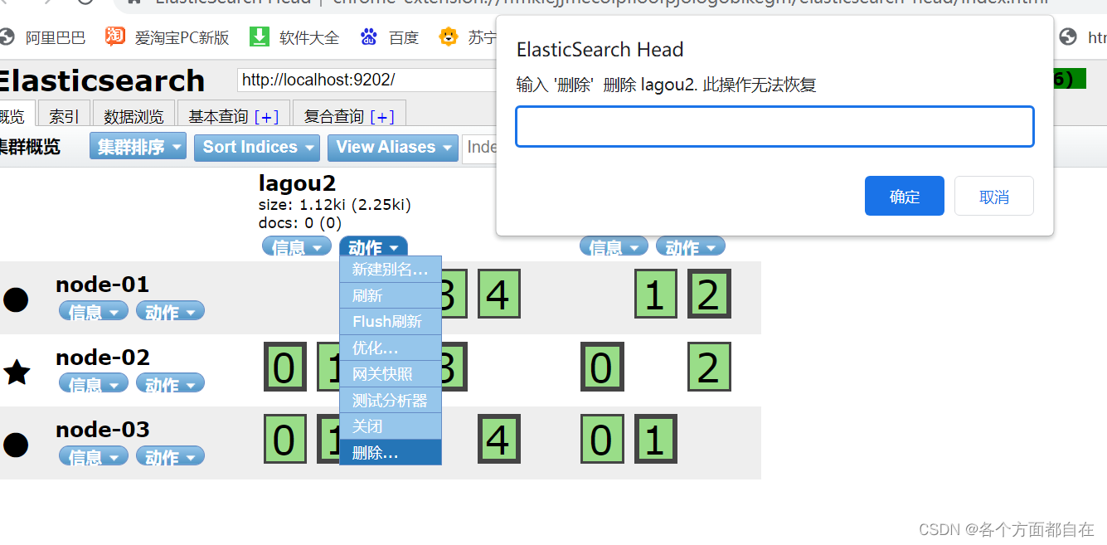Expand the 动作 dropdown for node-01
Viewport: 1107px width, 545px height.
[170, 311]
